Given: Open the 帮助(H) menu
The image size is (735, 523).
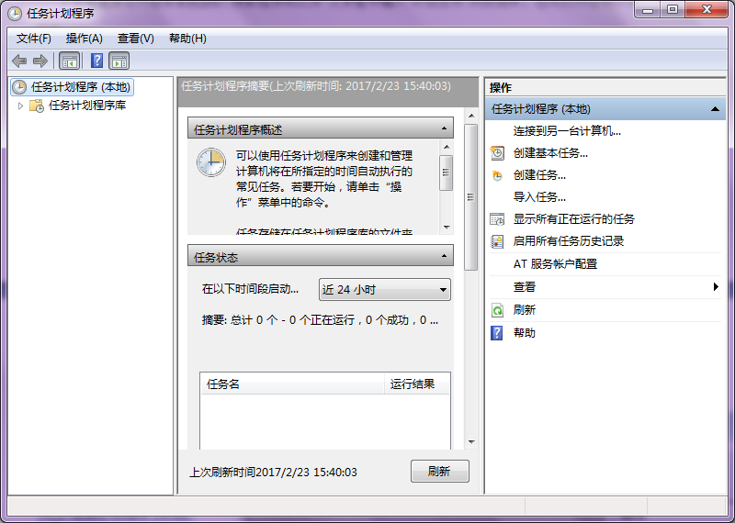Looking at the screenshot, I should 187,39.
